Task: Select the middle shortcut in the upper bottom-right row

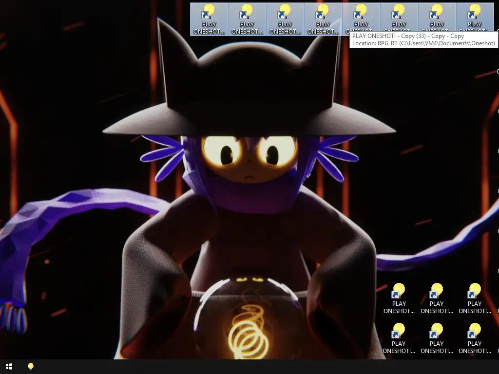Action: (437, 299)
